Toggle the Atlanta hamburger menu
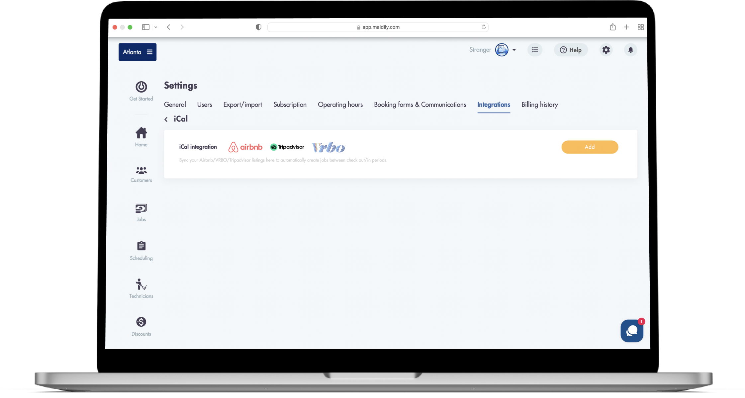This screenshot has width=745, height=398. coord(150,52)
